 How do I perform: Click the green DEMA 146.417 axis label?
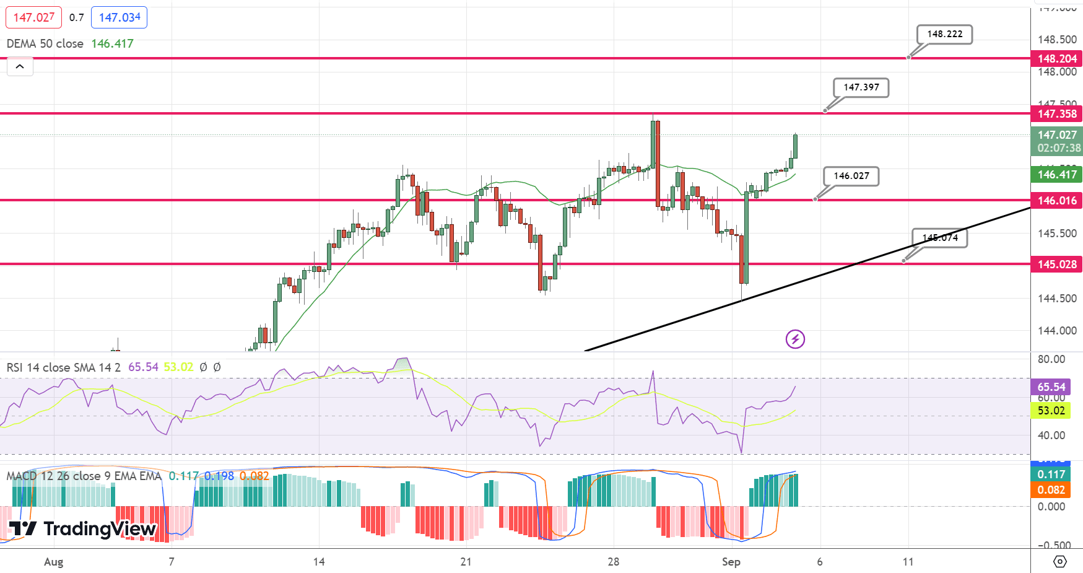[x=1057, y=175]
